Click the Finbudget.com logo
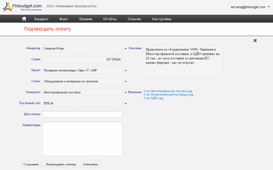The width and height of the screenshot is (273, 170). coord(21,7)
